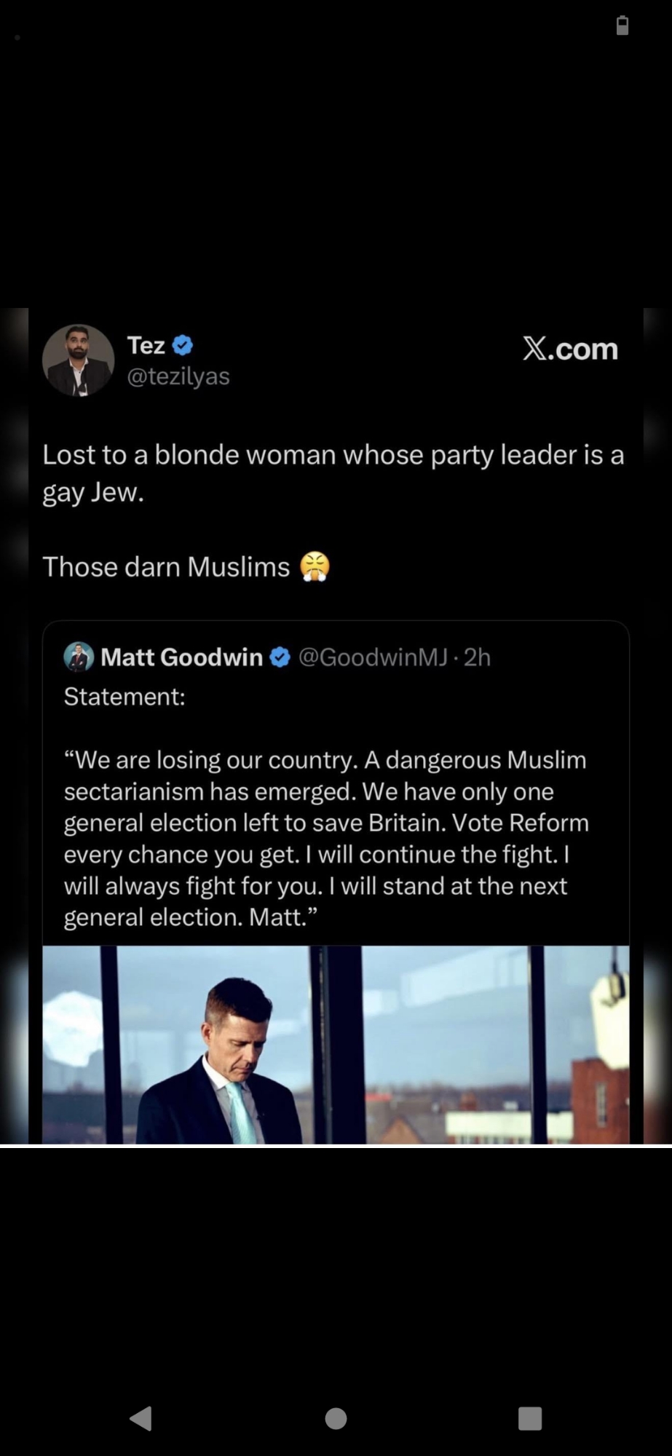Click the white progress line below the image
Viewport: 672px width, 1456px height.
coord(336,1146)
